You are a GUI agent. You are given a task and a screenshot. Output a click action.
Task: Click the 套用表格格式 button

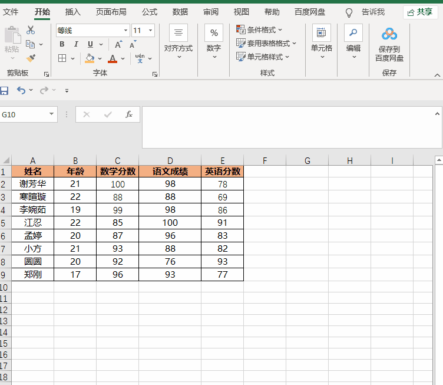(266, 43)
